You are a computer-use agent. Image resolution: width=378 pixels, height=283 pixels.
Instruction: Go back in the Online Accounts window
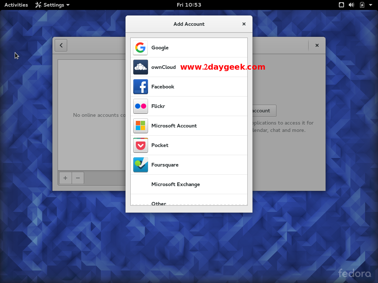[x=61, y=45]
